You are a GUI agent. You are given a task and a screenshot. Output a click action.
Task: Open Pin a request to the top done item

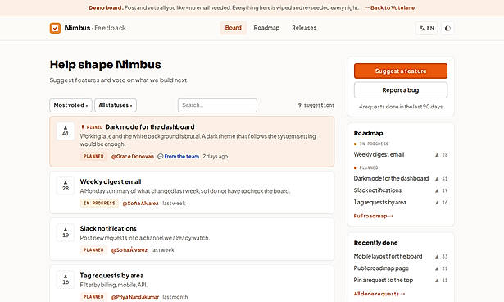(x=384, y=280)
